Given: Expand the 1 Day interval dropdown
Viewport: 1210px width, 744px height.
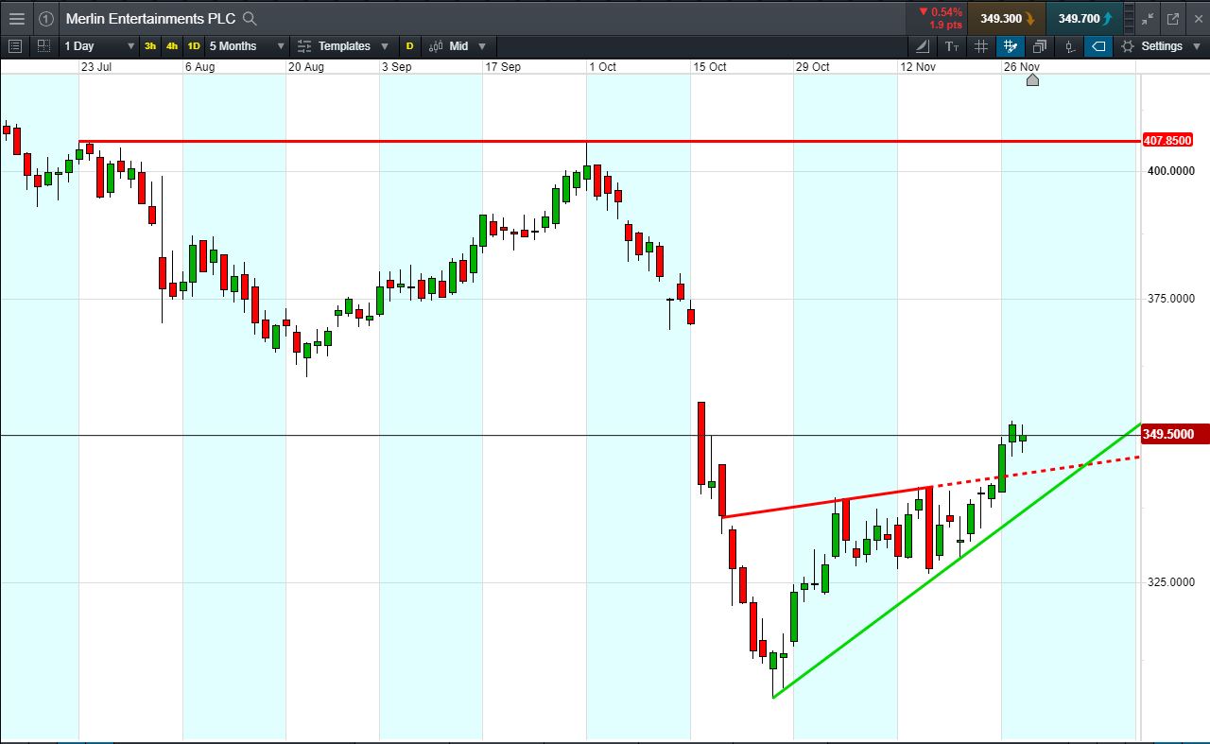Looking at the screenshot, I should point(130,46).
